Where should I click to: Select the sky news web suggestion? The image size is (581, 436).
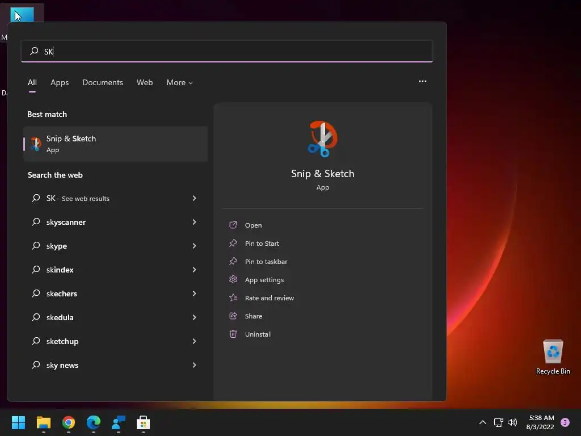point(115,365)
